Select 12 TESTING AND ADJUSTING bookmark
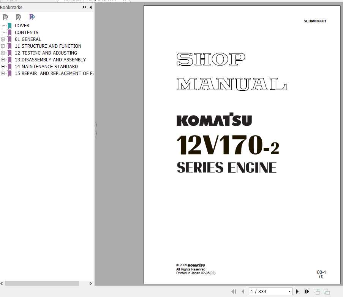 tap(46, 53)
